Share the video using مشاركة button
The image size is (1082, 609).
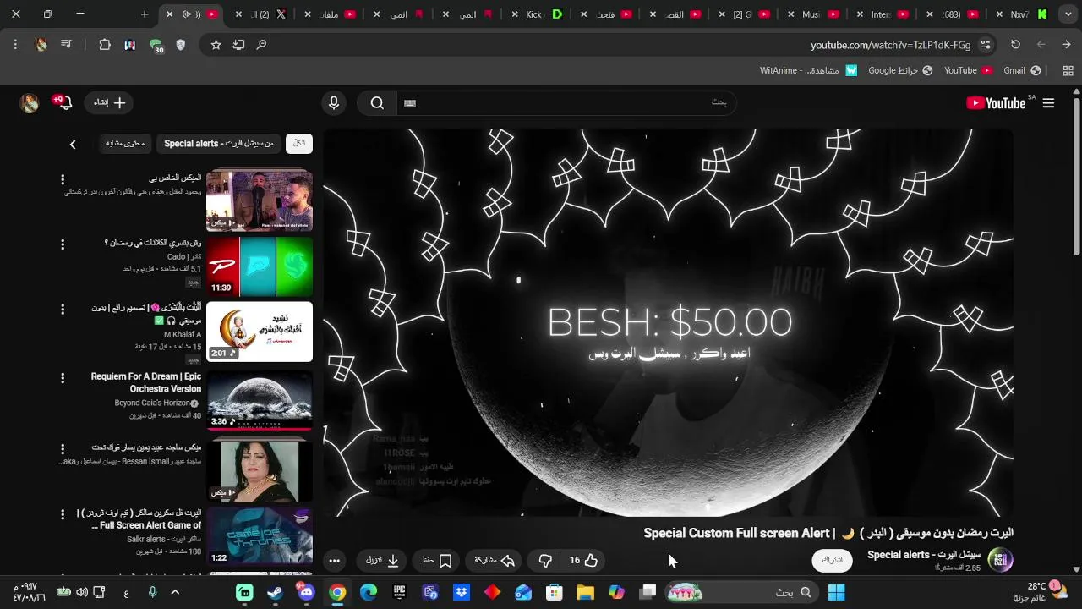(495, 560)
